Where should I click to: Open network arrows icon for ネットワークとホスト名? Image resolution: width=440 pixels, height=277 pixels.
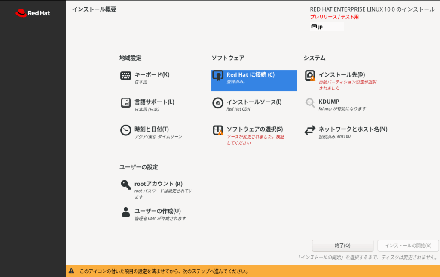pyautogui.click(x=310, y=130)
